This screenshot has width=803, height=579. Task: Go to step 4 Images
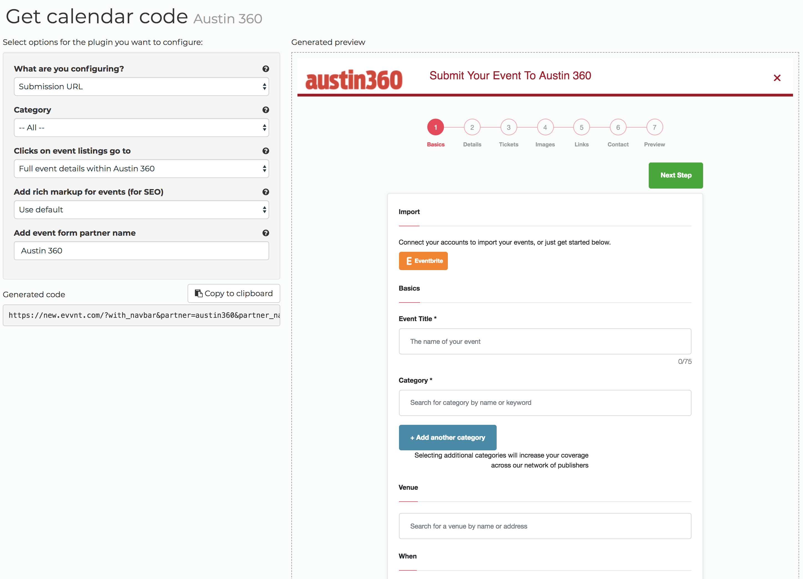click(545, 127)
